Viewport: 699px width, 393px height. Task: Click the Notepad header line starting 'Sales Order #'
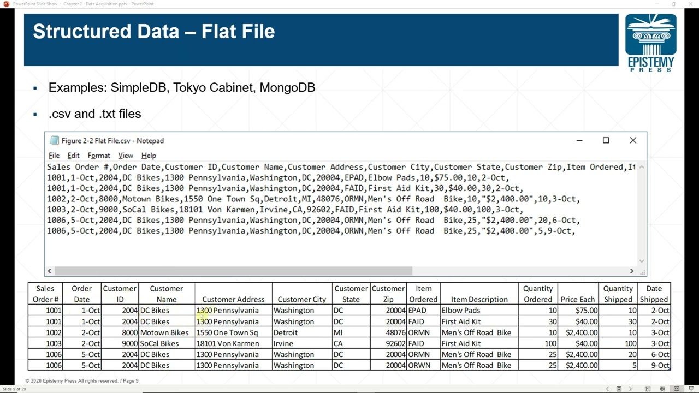[341, 167]
